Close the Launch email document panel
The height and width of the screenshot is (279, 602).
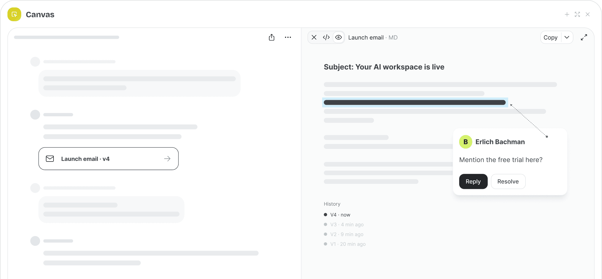(314, 37)
